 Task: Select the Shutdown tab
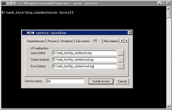pos(67,41)
